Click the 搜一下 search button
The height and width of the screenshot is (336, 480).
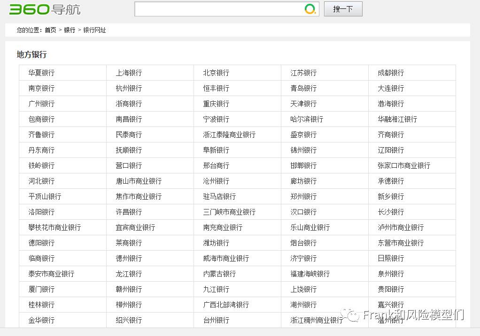(343, 9)
